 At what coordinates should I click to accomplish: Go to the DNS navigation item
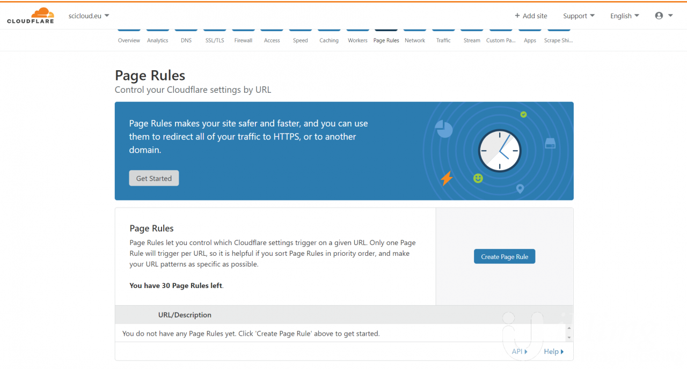pos(186,40)
